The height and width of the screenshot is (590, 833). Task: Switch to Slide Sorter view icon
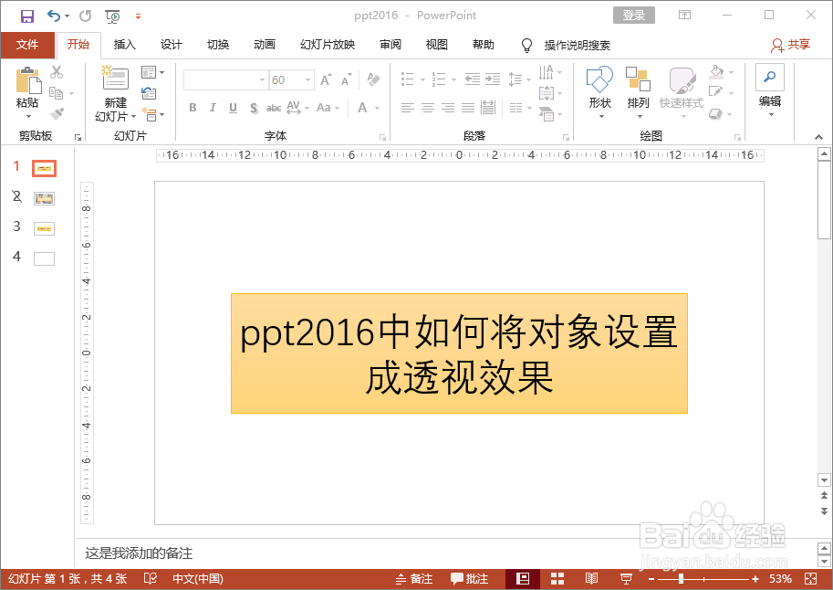point(557,578)
